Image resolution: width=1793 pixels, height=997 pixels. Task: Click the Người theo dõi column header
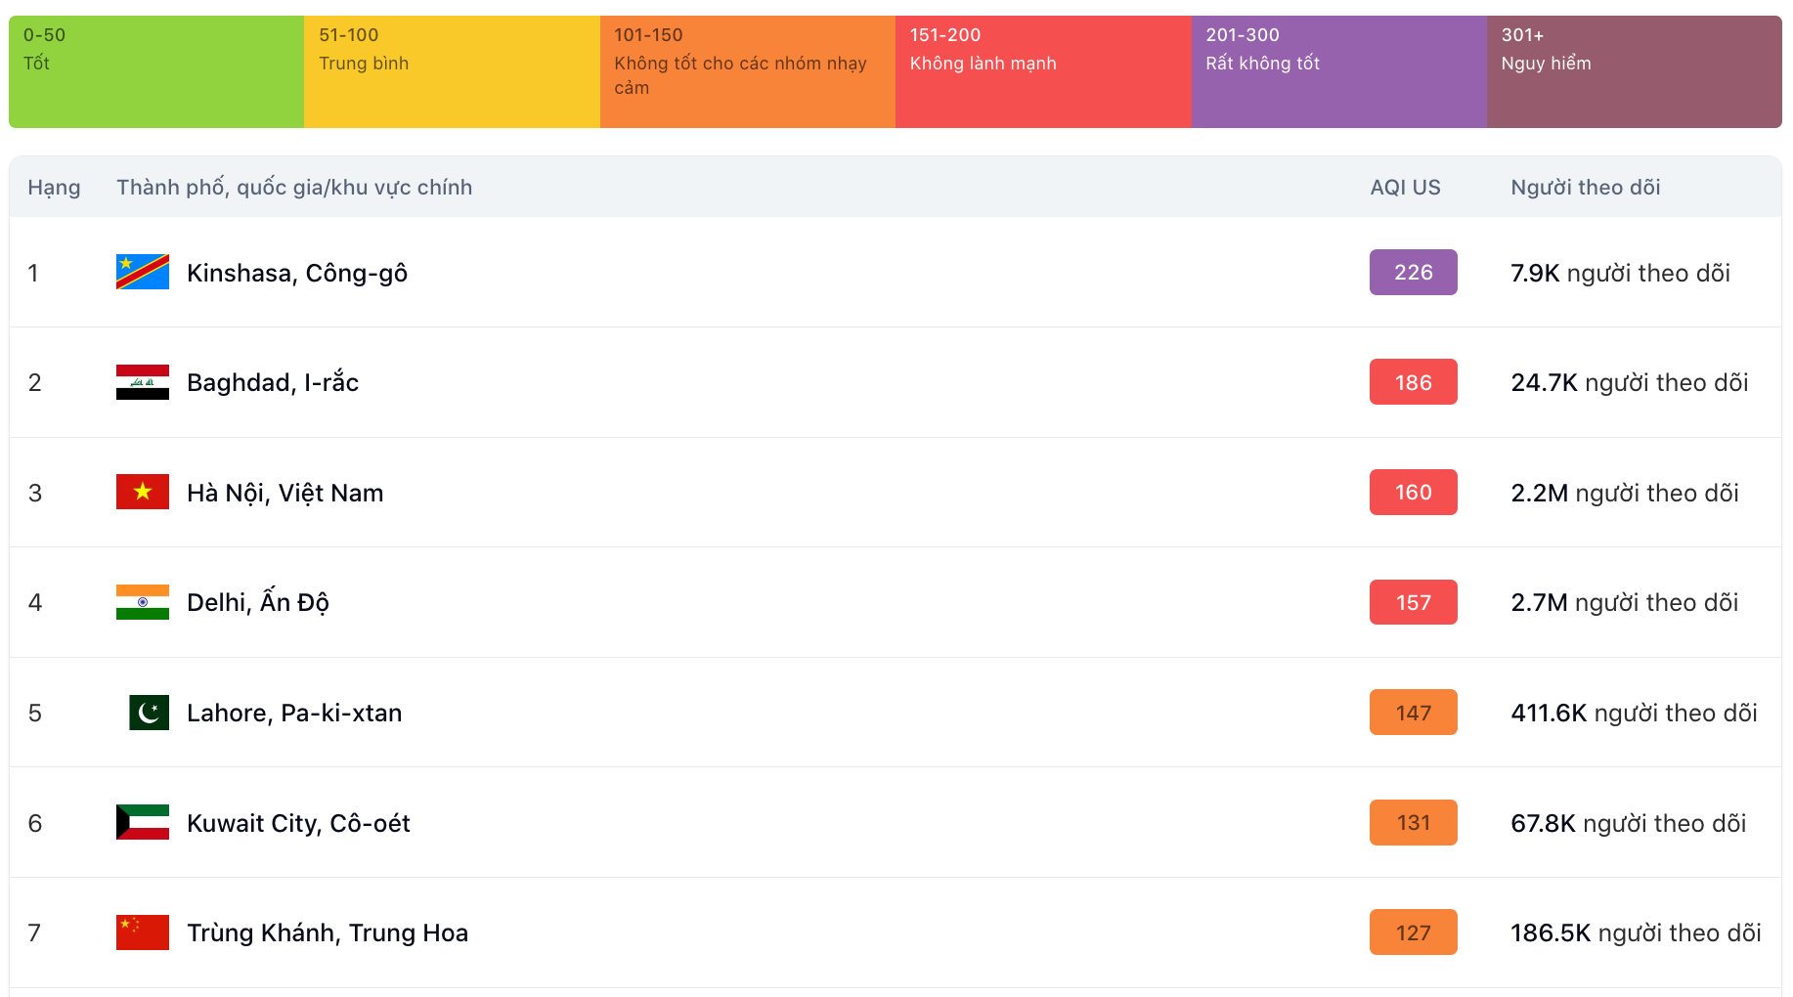[x=1586, y=188]
